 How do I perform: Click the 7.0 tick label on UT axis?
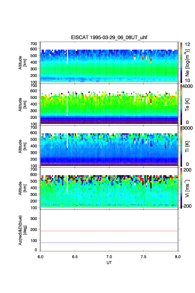click(109, 256)
